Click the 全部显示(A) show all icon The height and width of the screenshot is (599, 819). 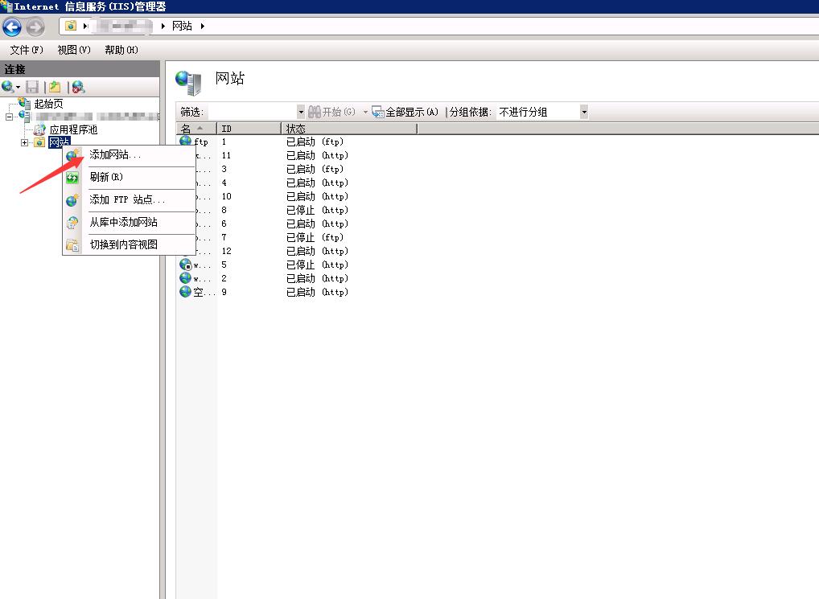[378, 112]
